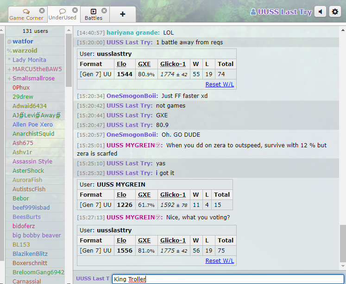Open watfor's user profile in user list

pos(23,42)
